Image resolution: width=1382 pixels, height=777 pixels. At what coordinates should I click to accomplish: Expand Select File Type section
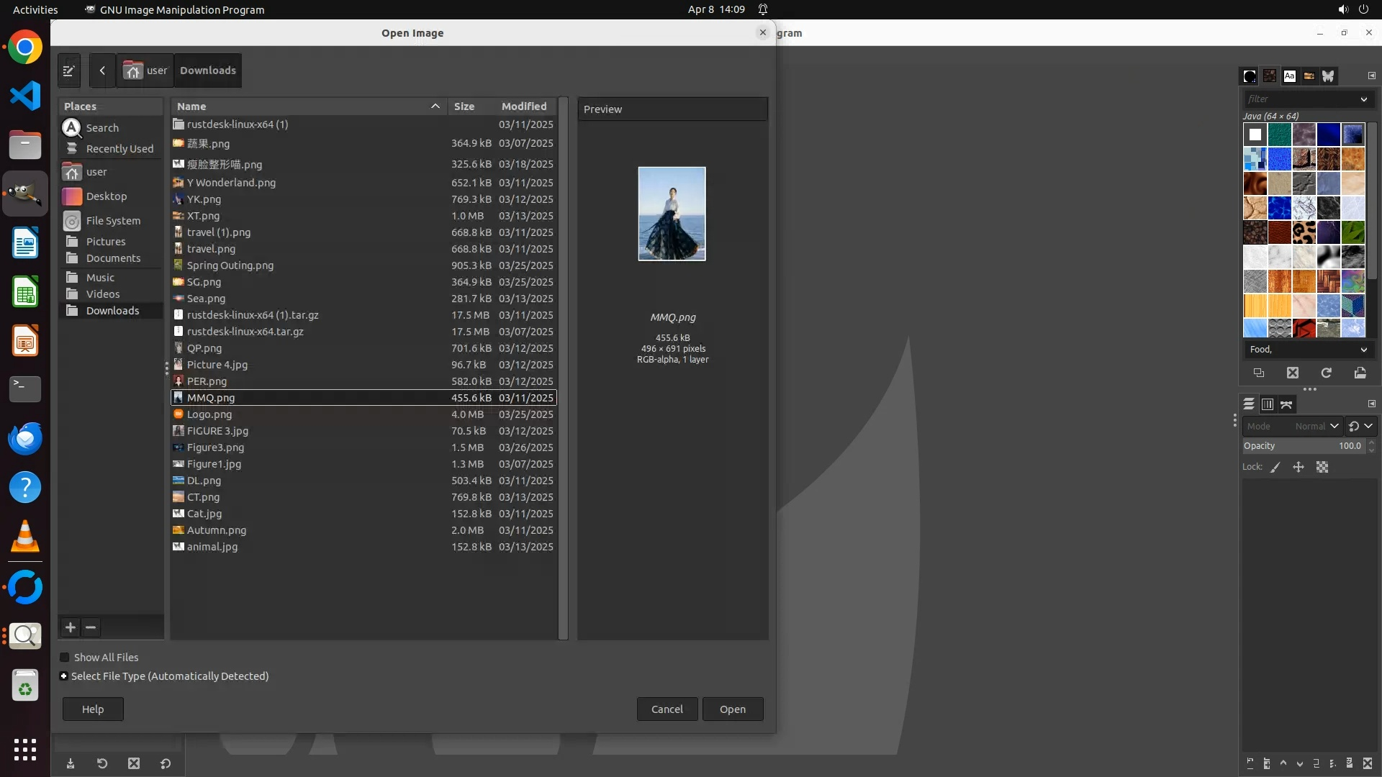(64, 676)
